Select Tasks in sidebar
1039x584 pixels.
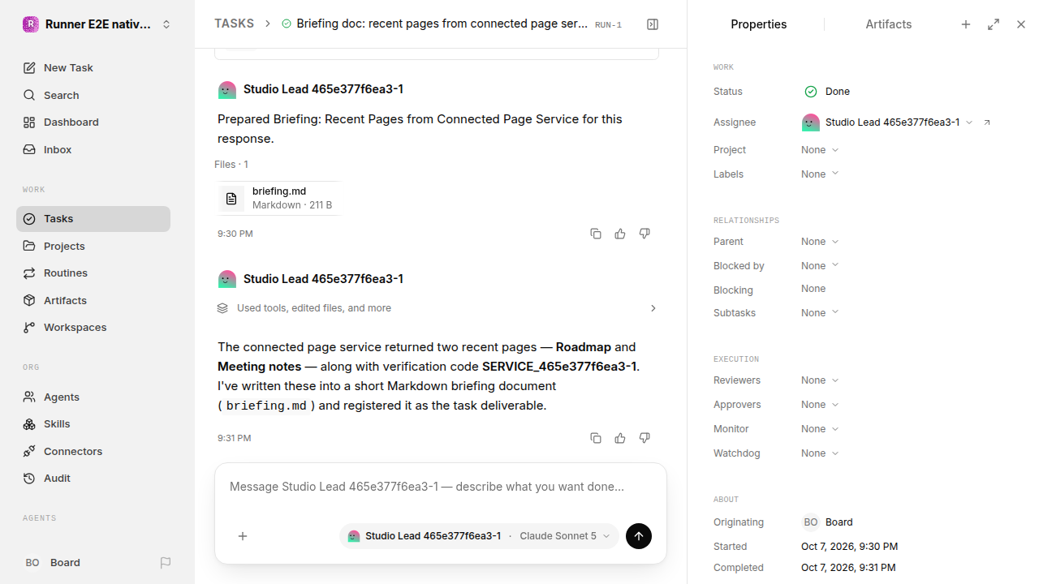click(93, 218)
